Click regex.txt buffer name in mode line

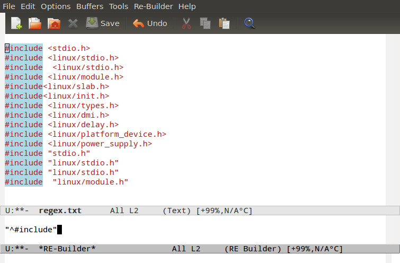[x=60, y=211]
